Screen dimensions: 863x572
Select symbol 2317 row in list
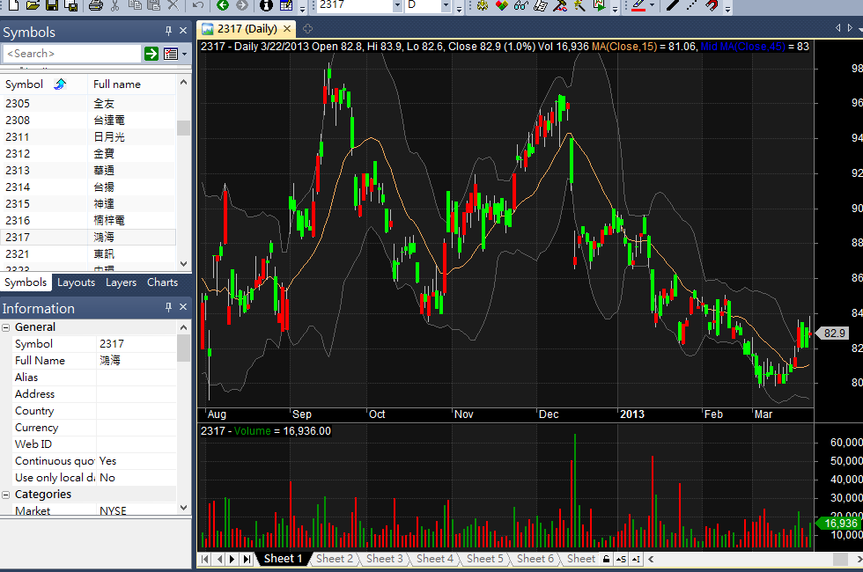tap(88, 237)
